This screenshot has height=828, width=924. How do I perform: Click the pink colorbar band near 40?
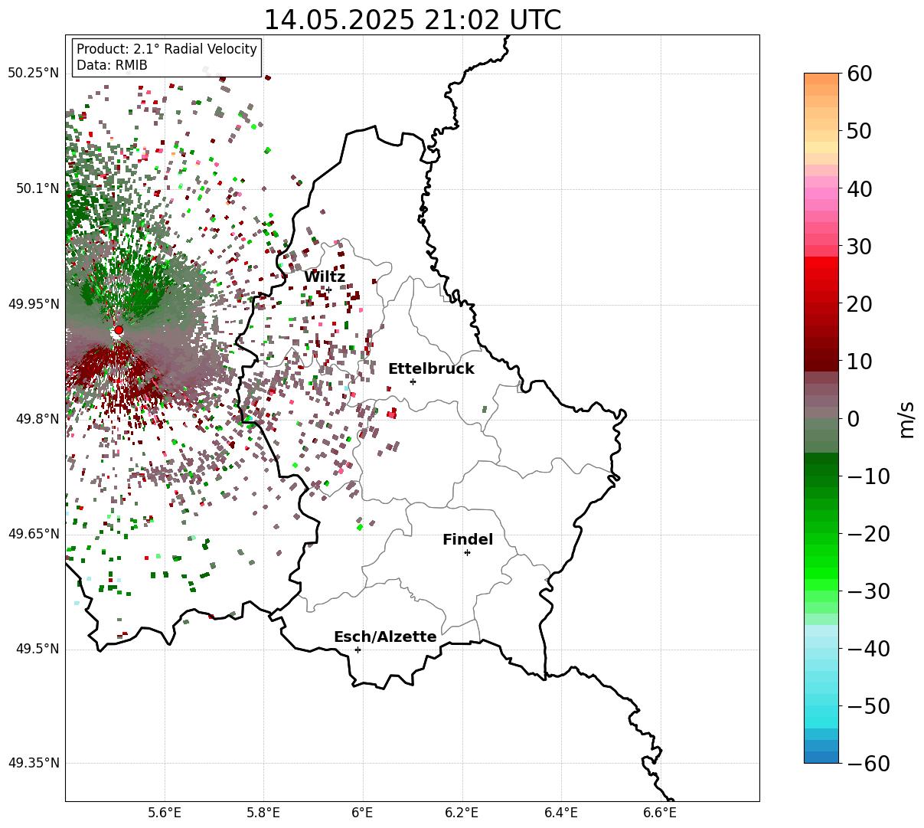pyautogui.click(x=821, y=194)
